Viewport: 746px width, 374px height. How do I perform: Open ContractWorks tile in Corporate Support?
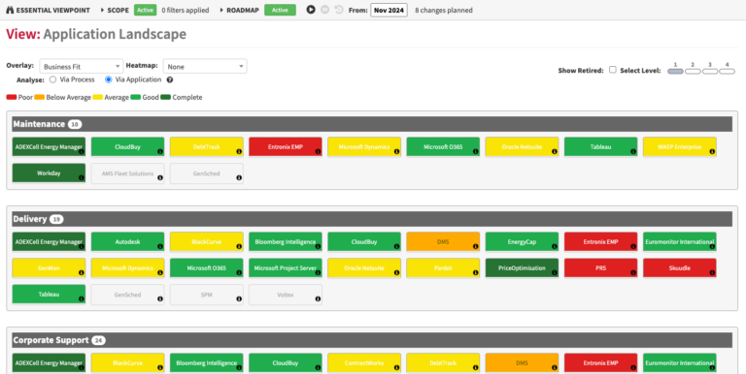point(364,362)
